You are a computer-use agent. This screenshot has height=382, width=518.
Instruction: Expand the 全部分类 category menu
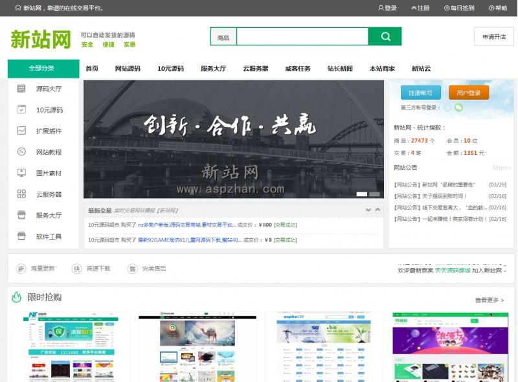tap(43, 69)
